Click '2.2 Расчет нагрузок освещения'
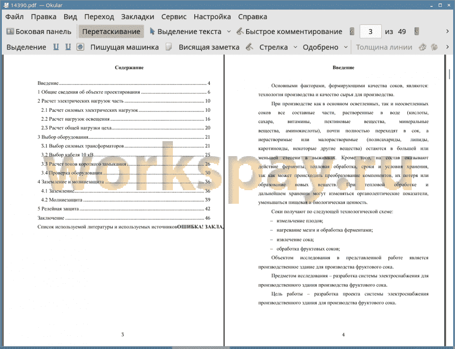The height and width of the screenshot is (349, 455). pos(126,119)
